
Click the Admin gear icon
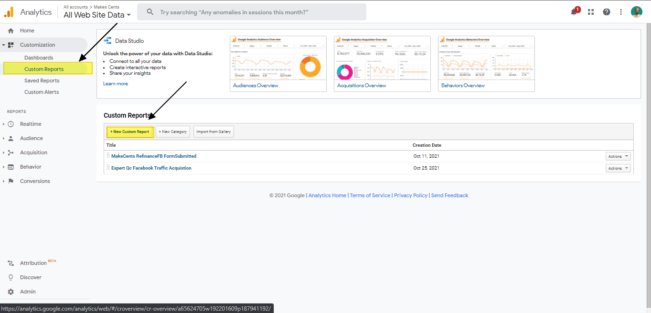[11, 292]
